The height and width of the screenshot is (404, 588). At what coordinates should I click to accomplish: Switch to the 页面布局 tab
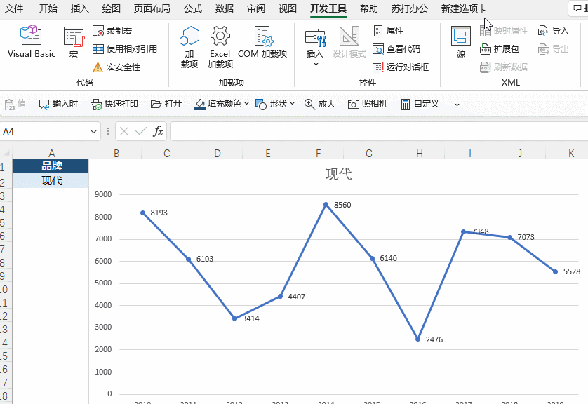(152, 8)
